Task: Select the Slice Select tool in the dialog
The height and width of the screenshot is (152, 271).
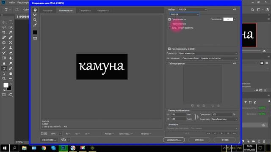Action: [x=35, y=15]
